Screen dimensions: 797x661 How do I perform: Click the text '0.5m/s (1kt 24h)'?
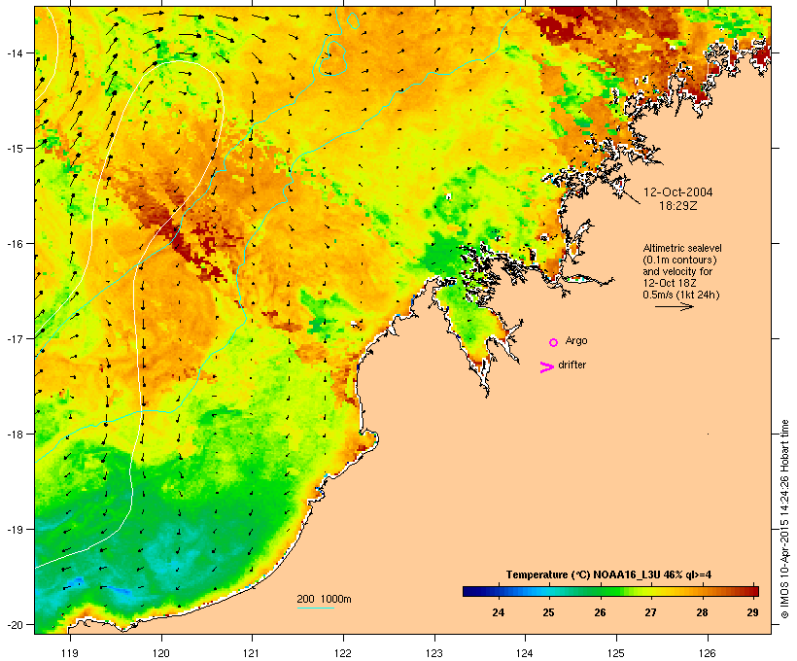click(681, 295)
